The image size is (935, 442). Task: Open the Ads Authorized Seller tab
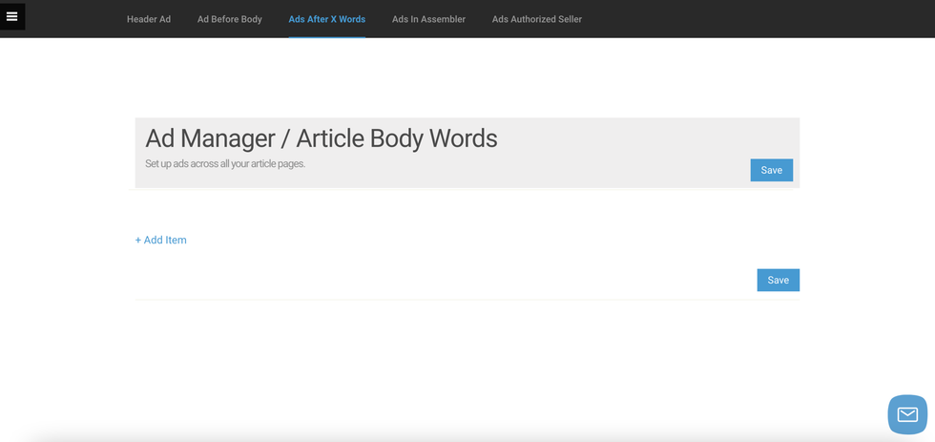pos(536,19)
